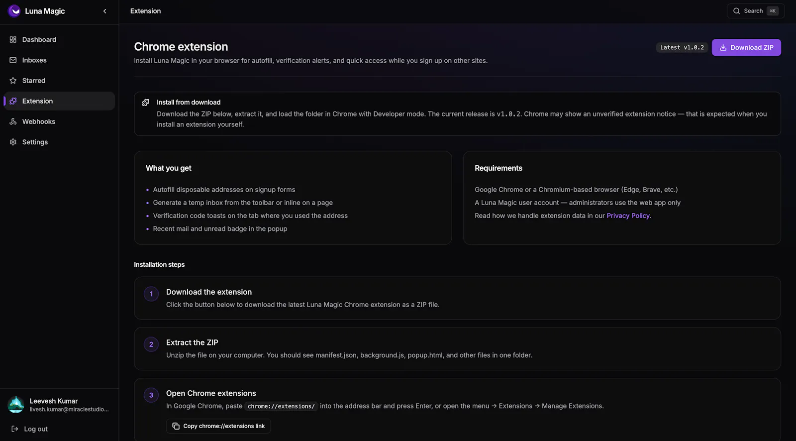The image size is (796, 441).
Task: Open the Starred star icon
Action: click(x=13, y=81)
